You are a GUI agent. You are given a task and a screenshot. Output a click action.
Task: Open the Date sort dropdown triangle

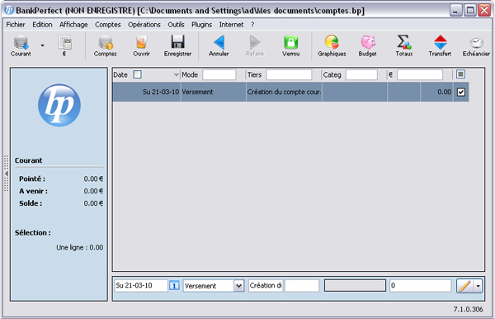click(x=177, y=75)
